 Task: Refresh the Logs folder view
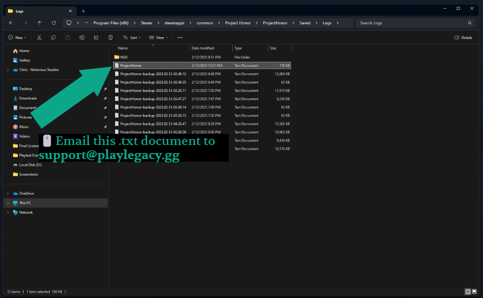pyautogui.click(x=54, y=23)
